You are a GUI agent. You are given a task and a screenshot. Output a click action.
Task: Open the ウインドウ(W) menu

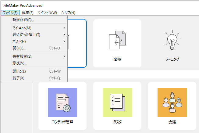[47, 13]
